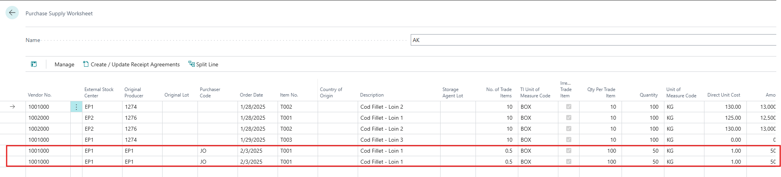781x177 pixels.
Task: Click the Split Line icon
Action: tap(191, 64)
